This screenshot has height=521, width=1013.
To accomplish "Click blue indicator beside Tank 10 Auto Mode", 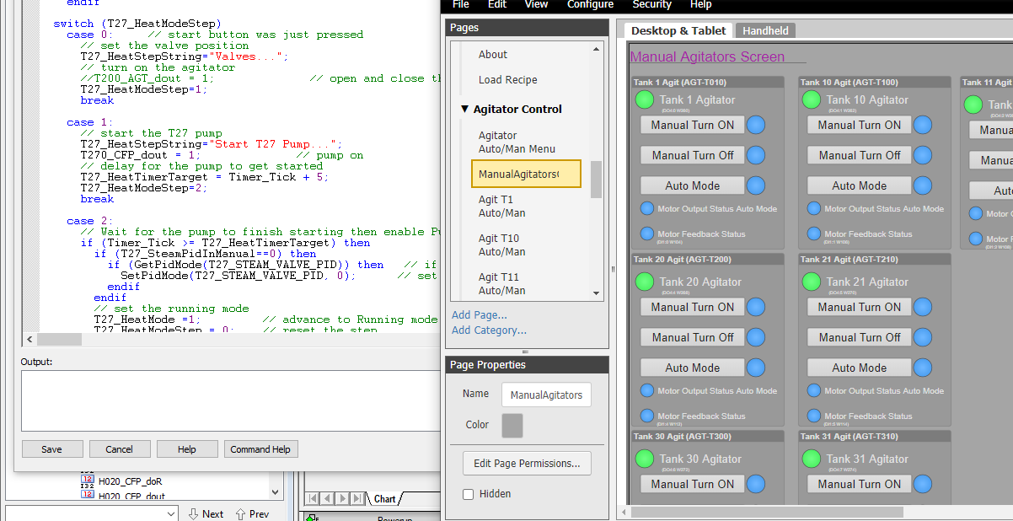I will click(x=922, y=185).
